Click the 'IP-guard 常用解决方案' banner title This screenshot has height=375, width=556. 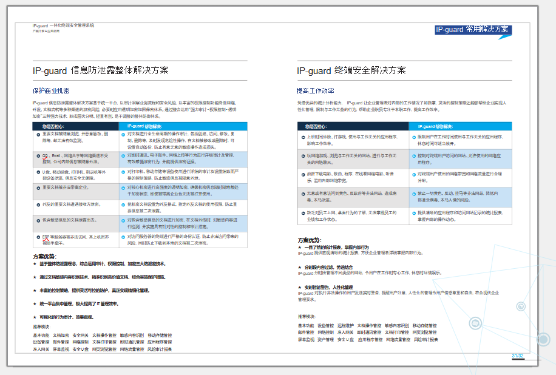click(473, 29)
